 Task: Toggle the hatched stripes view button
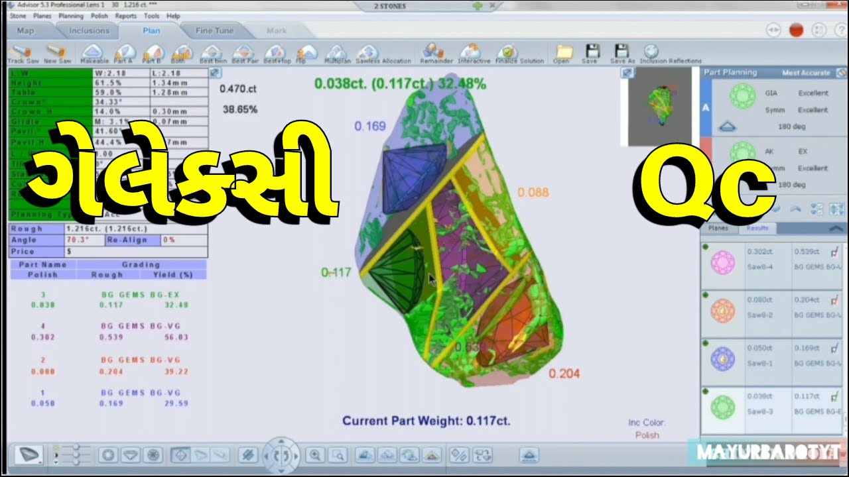pos(248,455)
